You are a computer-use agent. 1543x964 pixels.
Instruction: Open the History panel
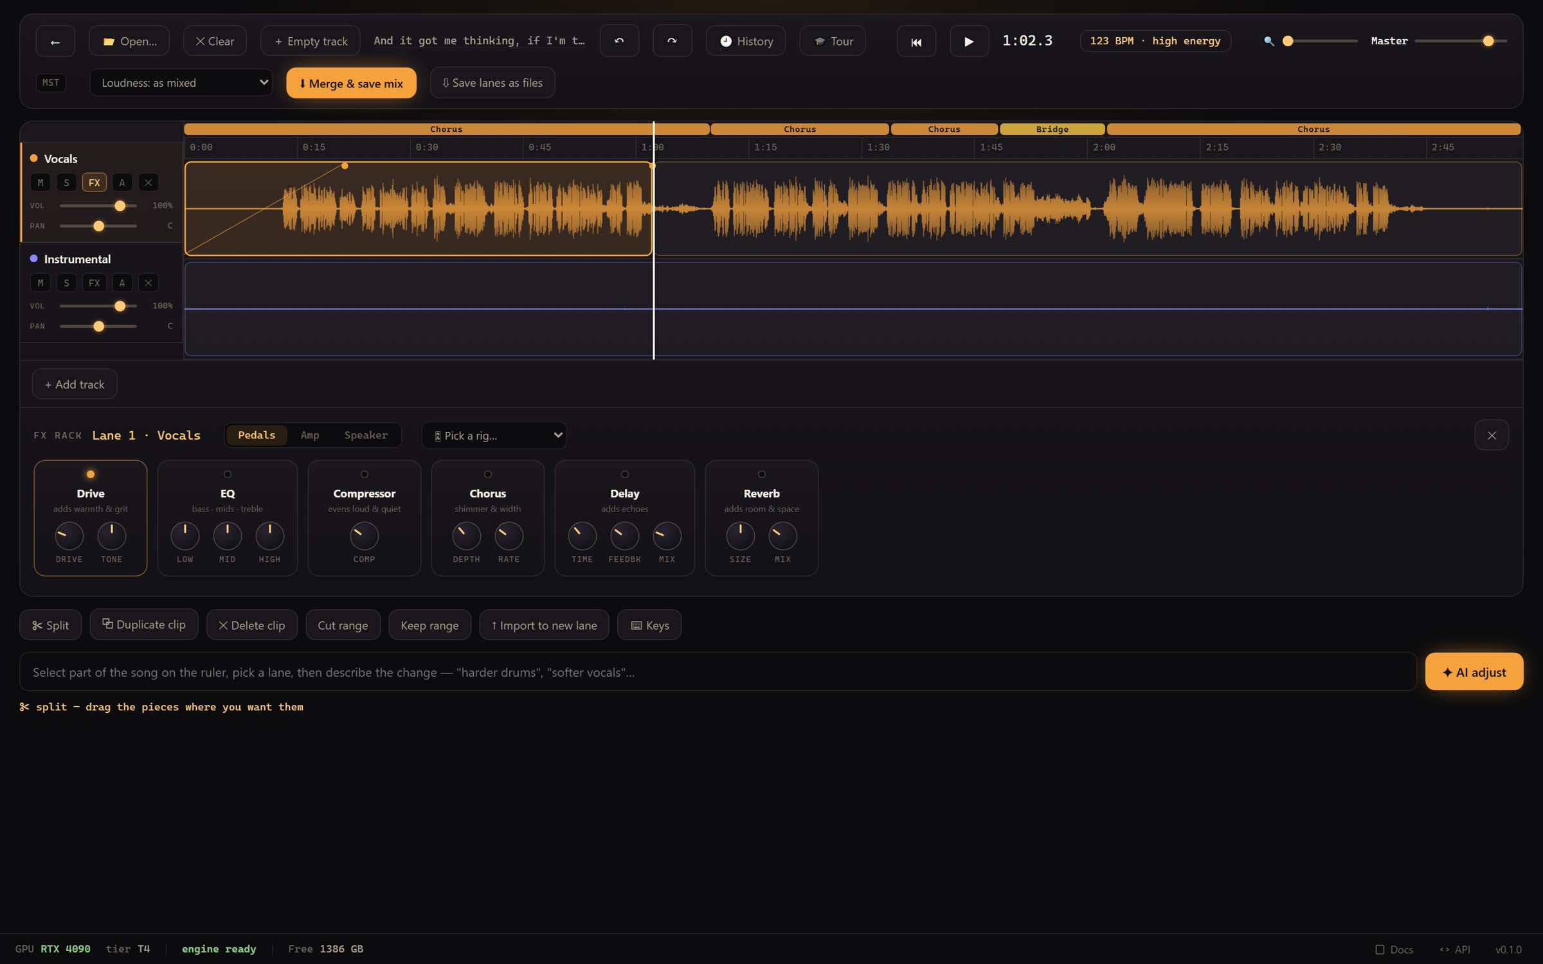746,41
